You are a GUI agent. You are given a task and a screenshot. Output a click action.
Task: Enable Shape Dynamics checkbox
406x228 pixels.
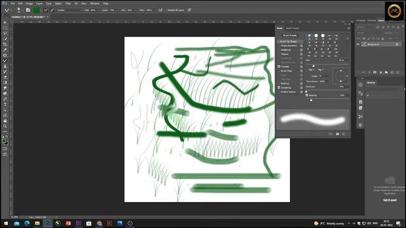(x=279, y=46)
